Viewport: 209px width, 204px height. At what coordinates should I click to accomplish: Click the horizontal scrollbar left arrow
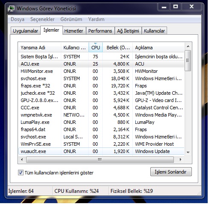pos(22,159)
